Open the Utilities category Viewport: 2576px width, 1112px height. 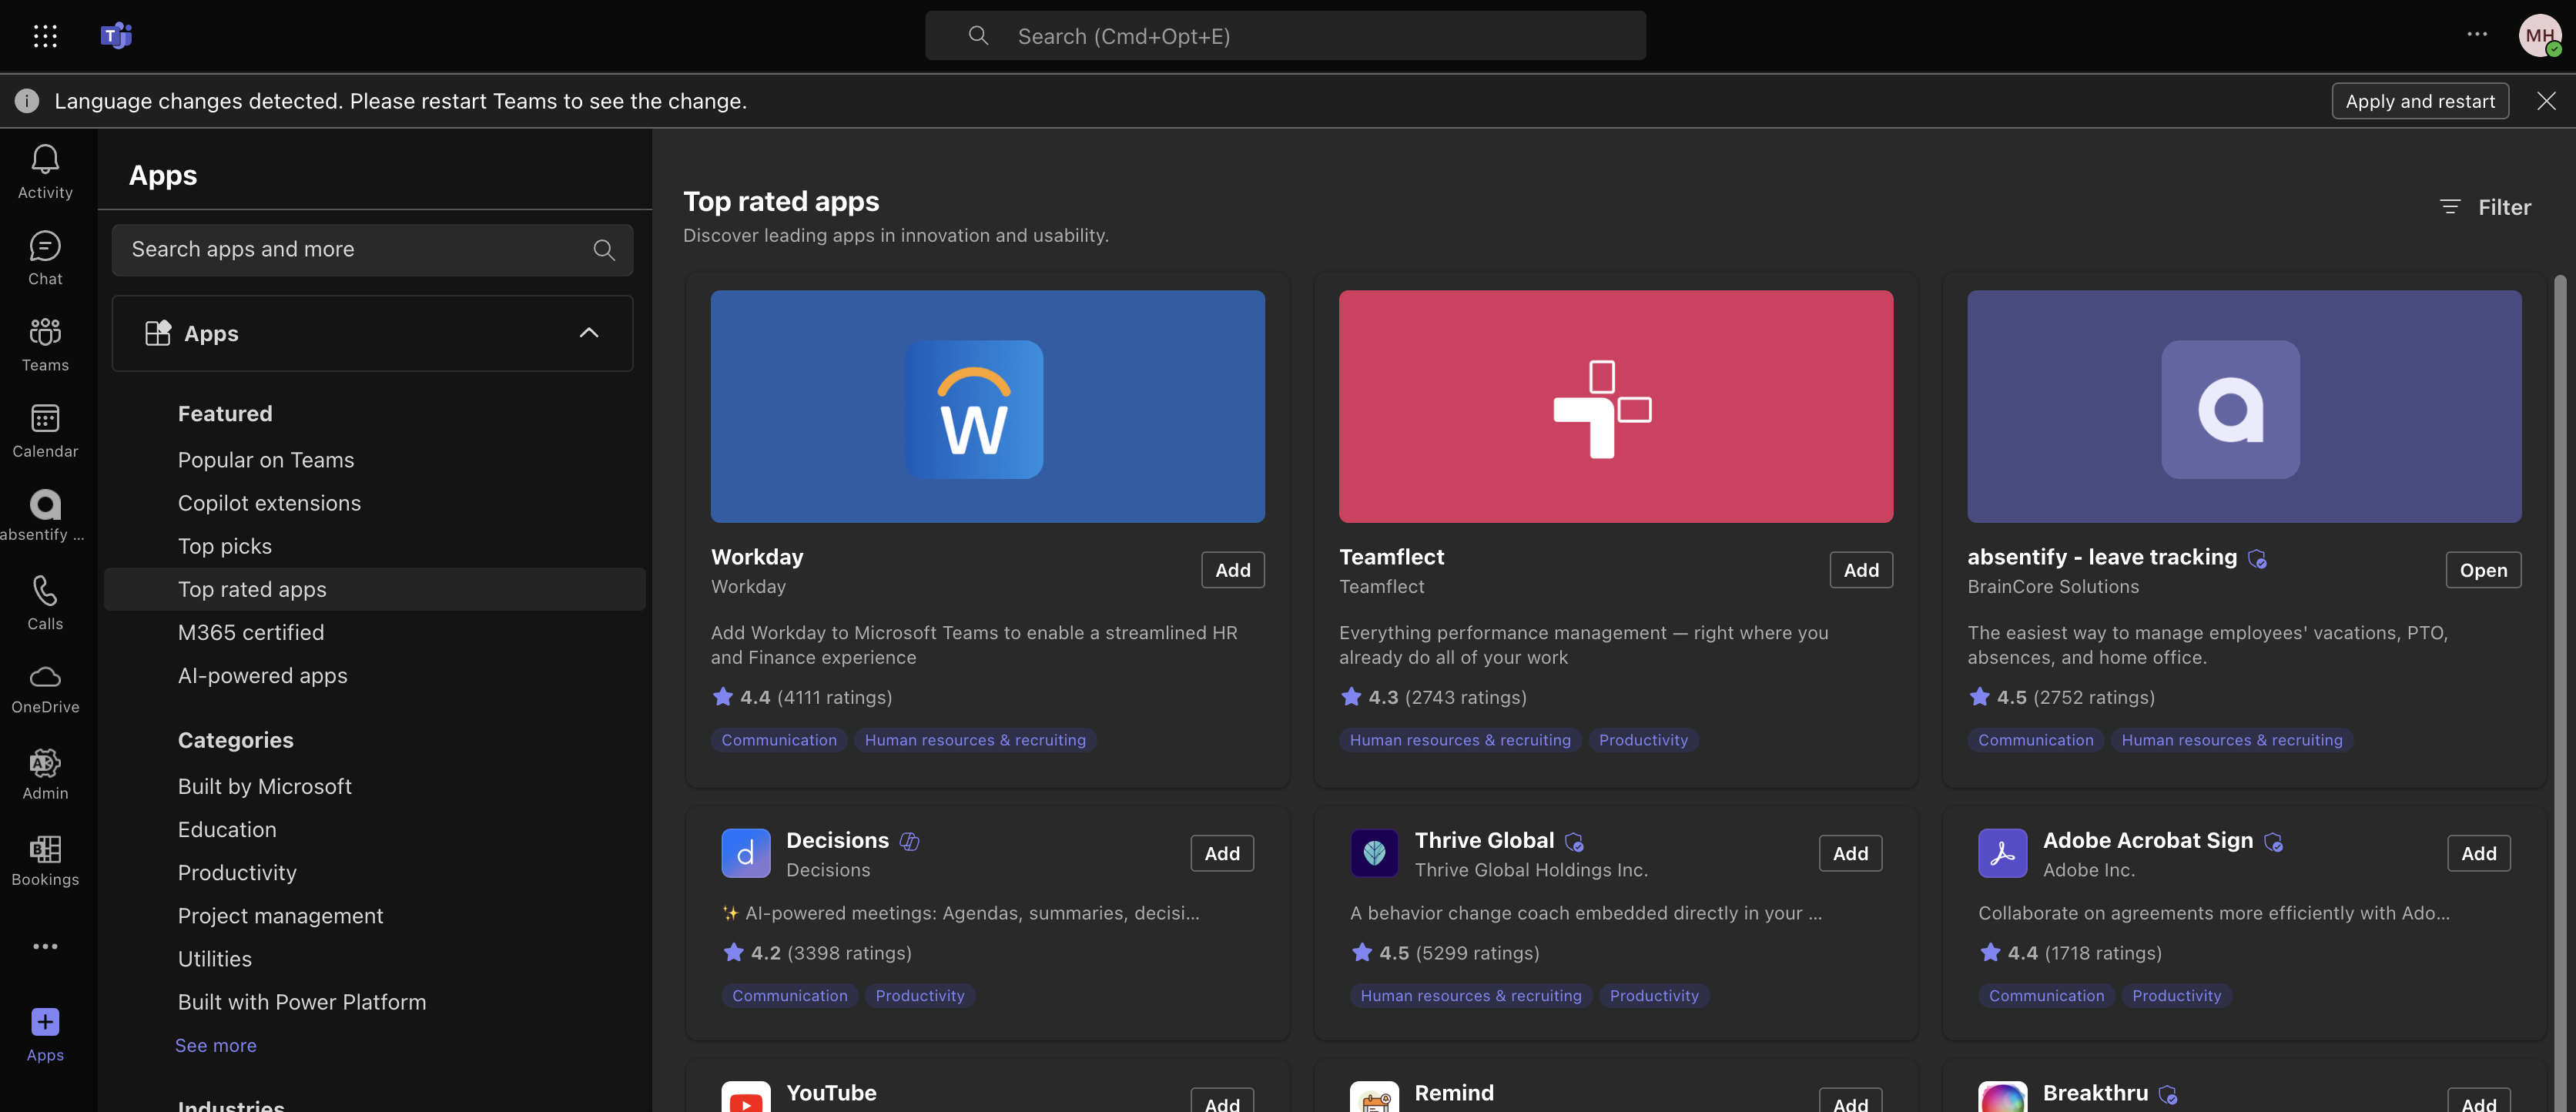pyautogui.click(x=215, y=958)
